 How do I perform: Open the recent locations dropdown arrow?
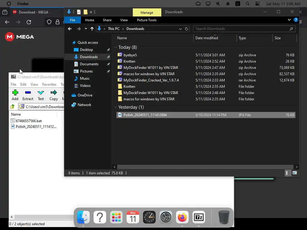[86, 29]
